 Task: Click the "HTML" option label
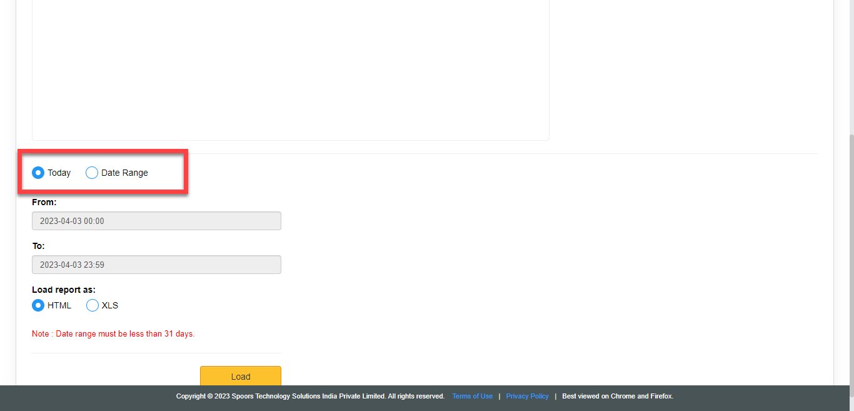tap(59, 305)
